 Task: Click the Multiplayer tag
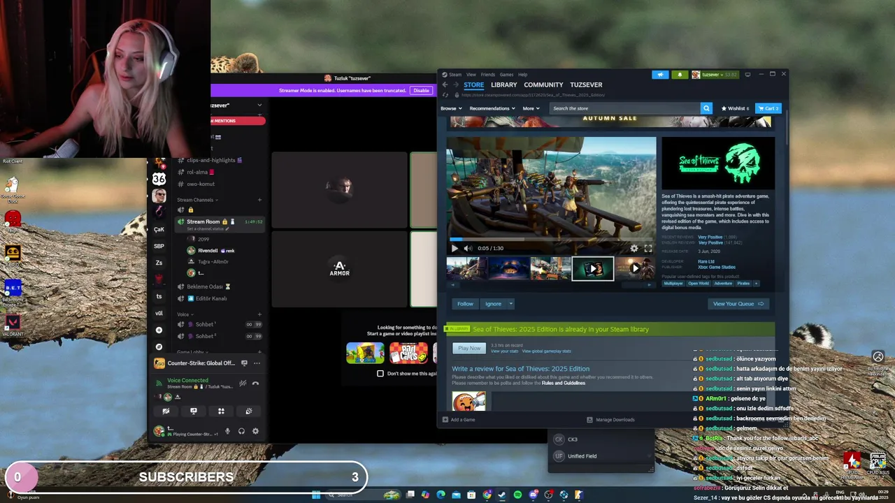point(673,284)
